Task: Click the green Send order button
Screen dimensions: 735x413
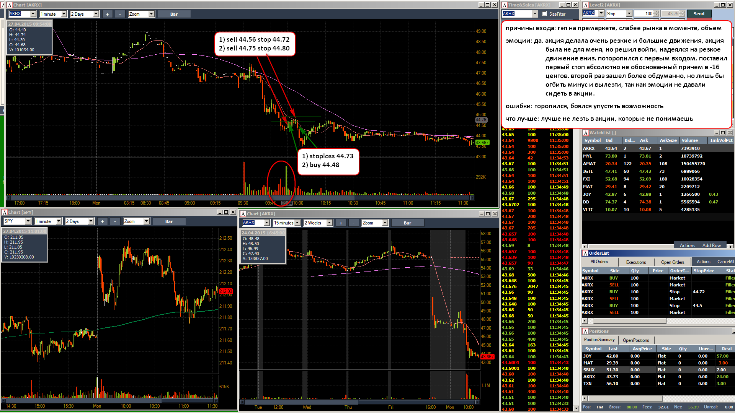Action: click(699, 14)
